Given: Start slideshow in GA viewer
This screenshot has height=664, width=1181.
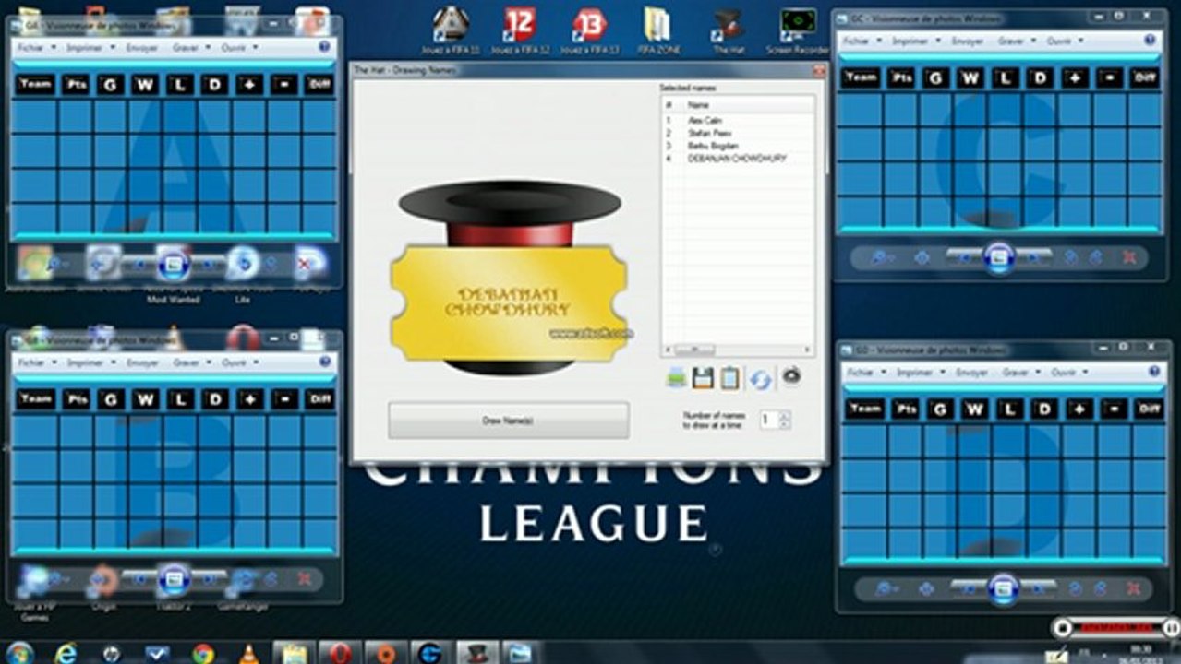Looking at the screenshot, I should [174, 265].
